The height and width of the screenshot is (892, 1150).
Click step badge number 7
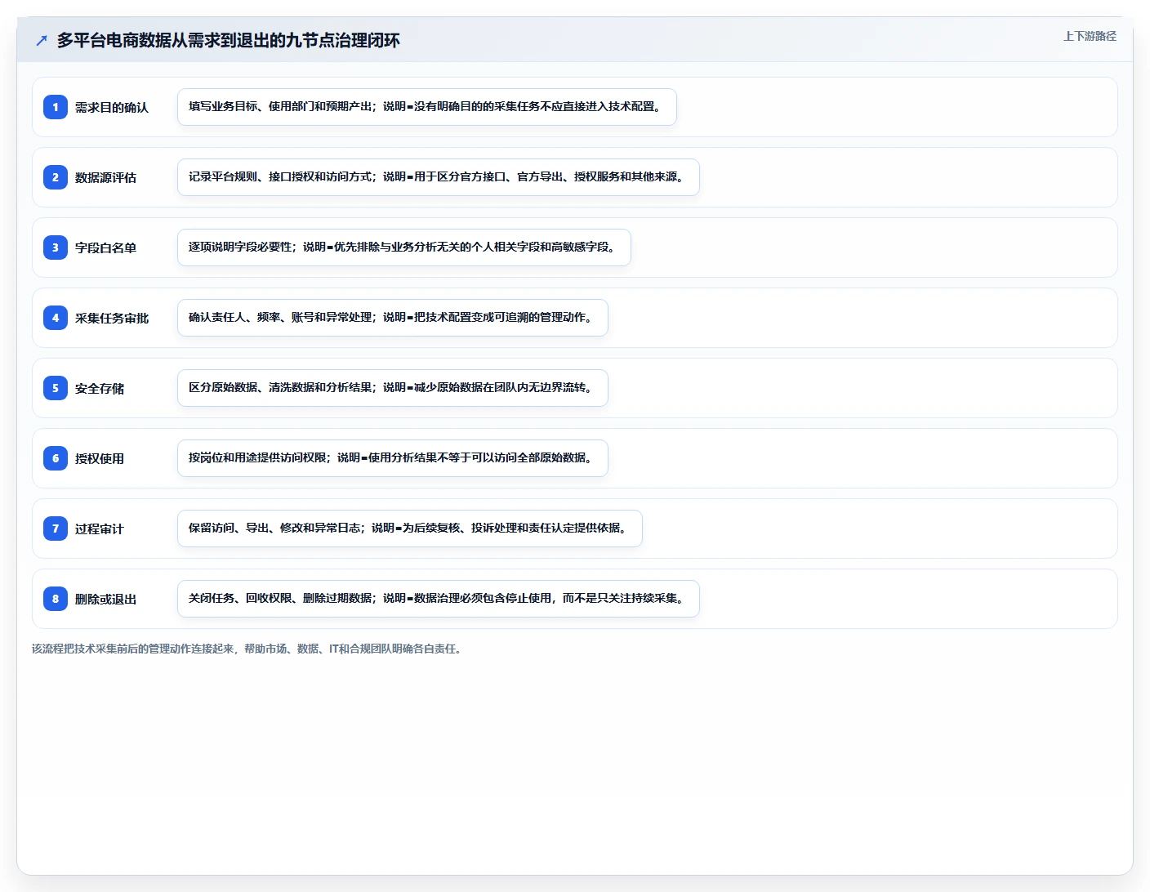56,529
